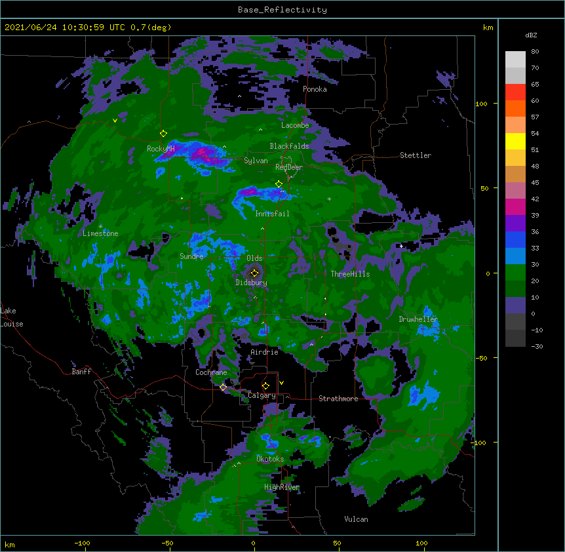The image size is (565, 552).
Task: Click the RedDeer city label
Action: click(289, 167)
